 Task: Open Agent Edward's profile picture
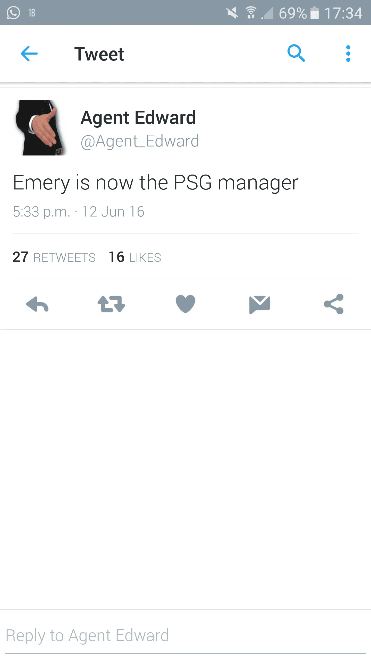(40, 128)
